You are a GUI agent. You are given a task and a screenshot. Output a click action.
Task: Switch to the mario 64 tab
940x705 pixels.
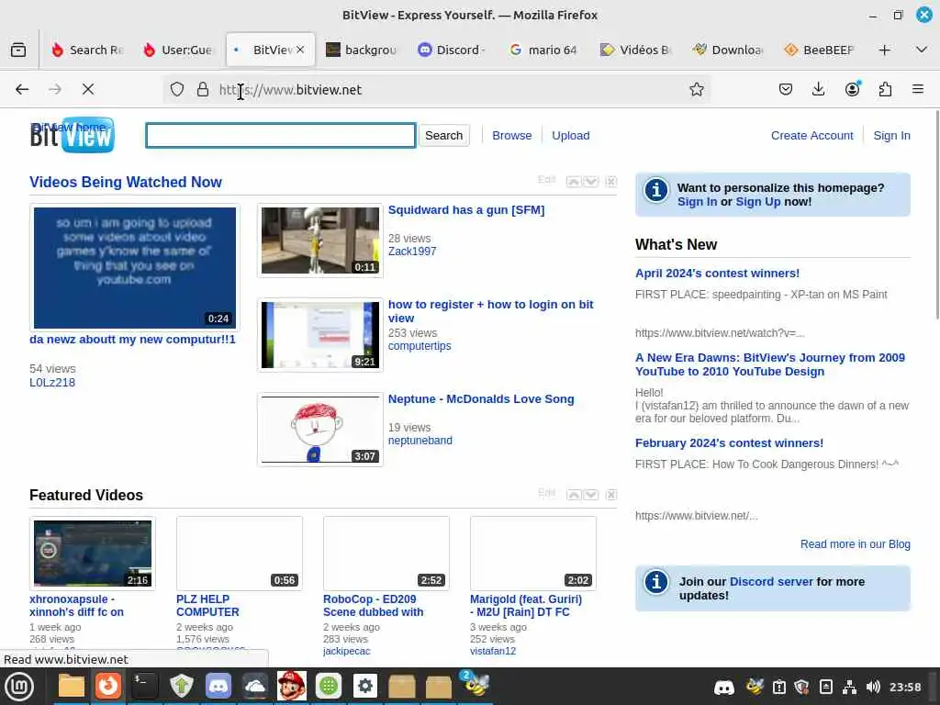click(544, 50)
